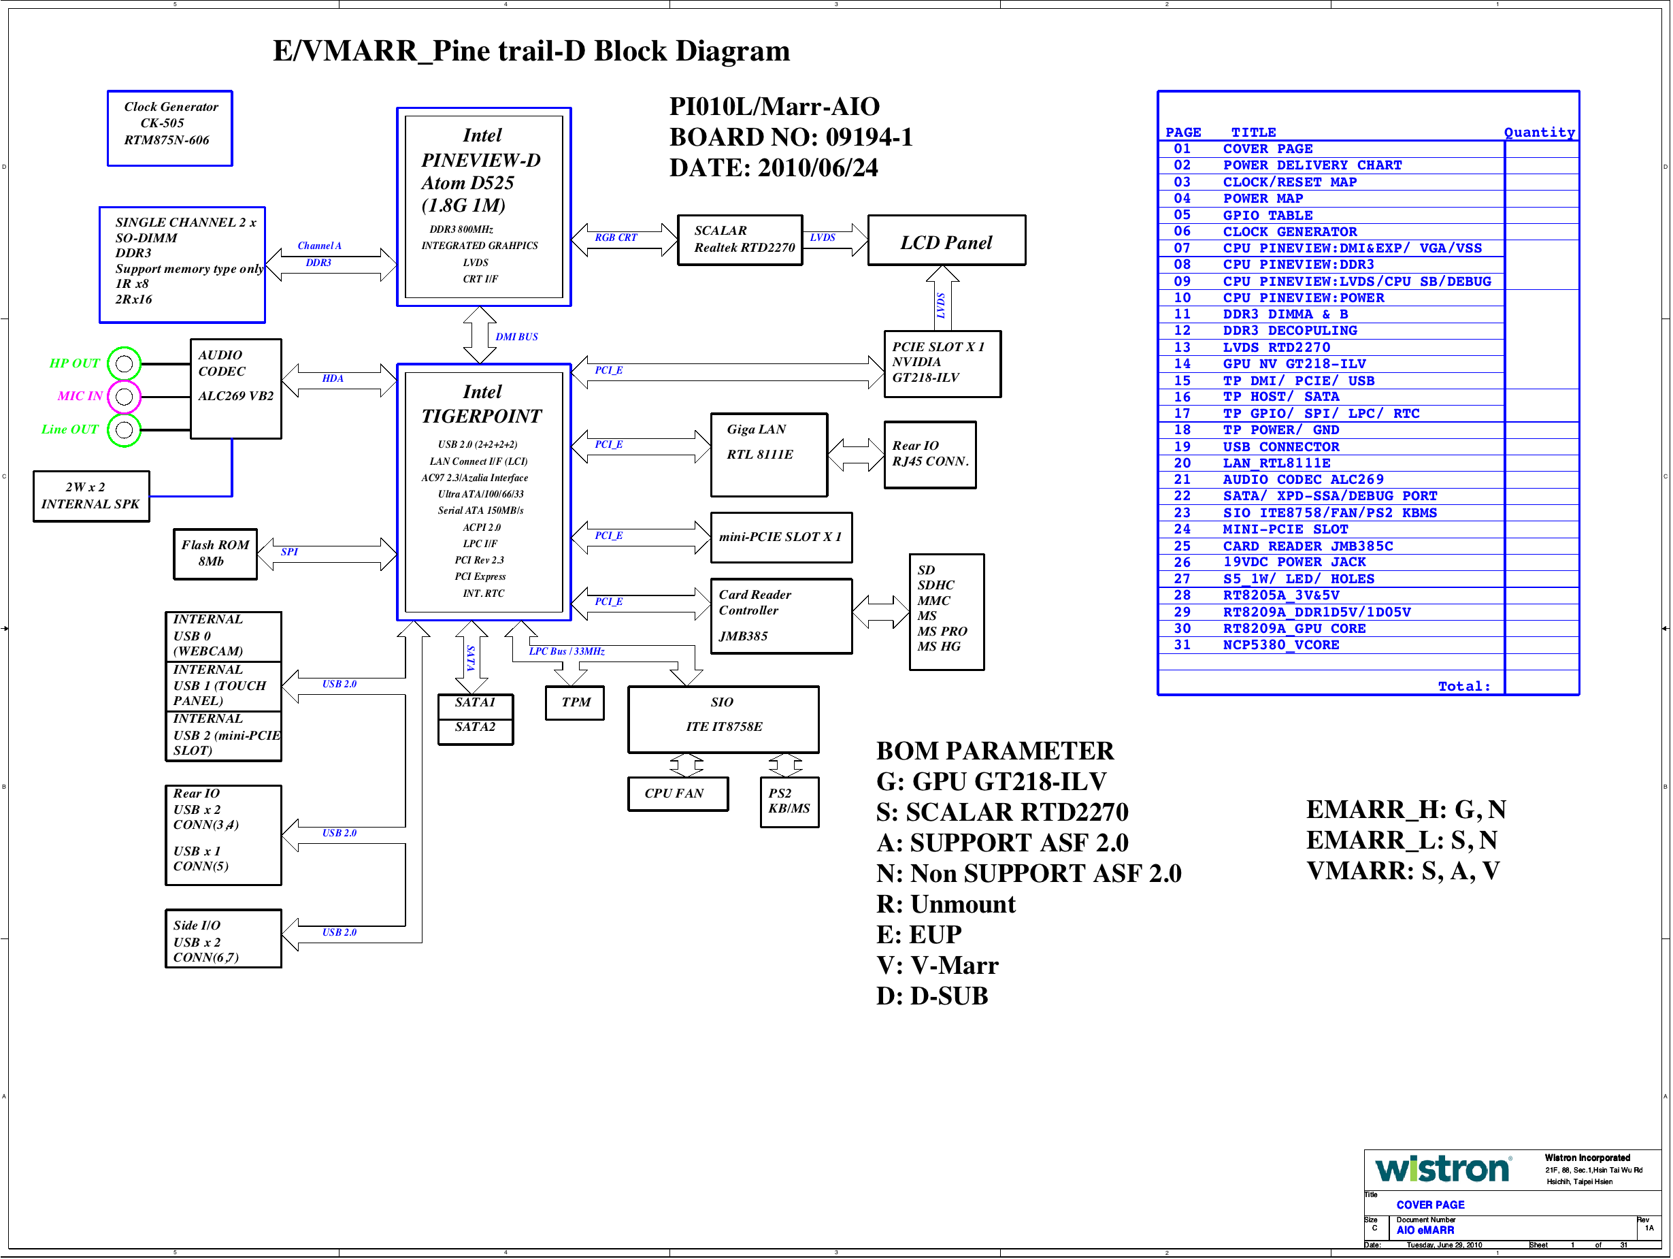
Task: Click the CLOCK/RESET MAP row
Action: pyautogui.click(x=1368, y=182)
